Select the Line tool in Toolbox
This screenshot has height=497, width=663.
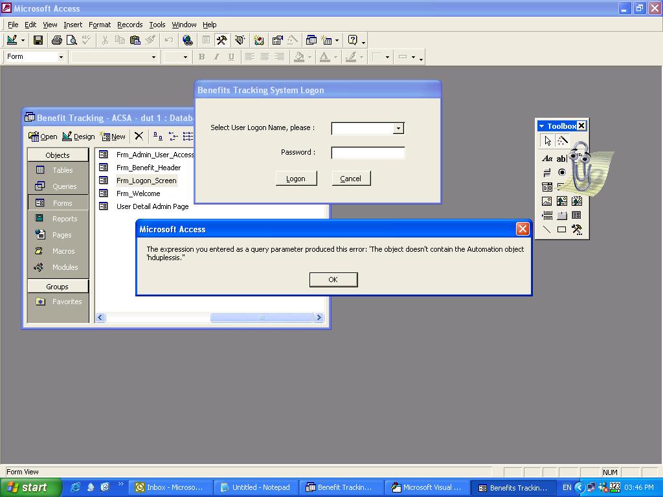(547, 230)
